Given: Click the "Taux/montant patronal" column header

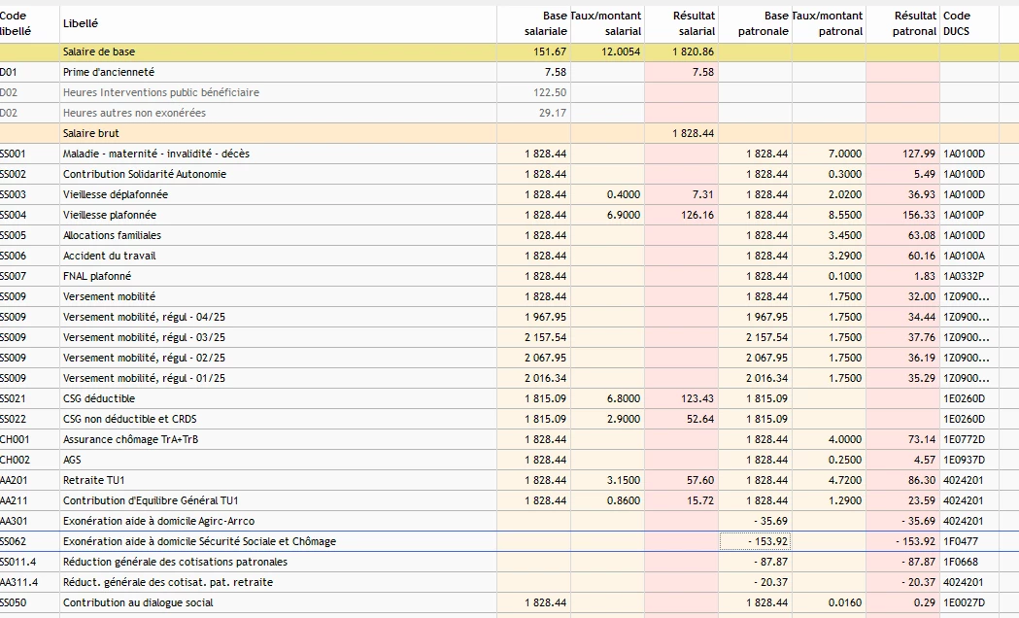Looking at the screenshot, I should [x=827, y=23].
